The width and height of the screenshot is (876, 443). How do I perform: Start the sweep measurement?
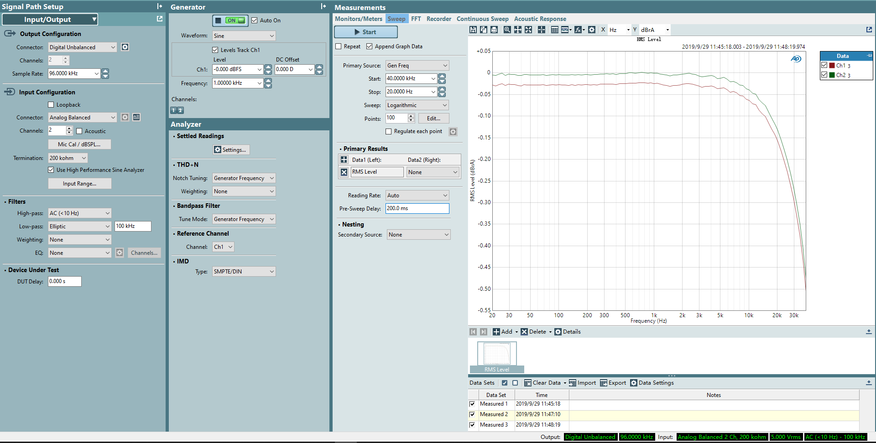click(366, 32)
